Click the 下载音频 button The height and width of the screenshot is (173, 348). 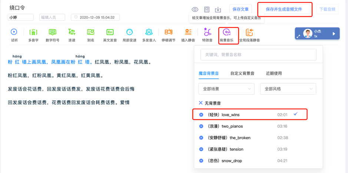pyautogui.click(x=327, y=9)
